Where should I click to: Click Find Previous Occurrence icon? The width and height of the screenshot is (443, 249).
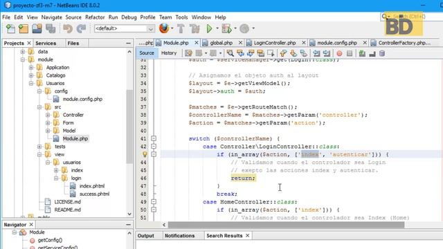click(240, 53)
